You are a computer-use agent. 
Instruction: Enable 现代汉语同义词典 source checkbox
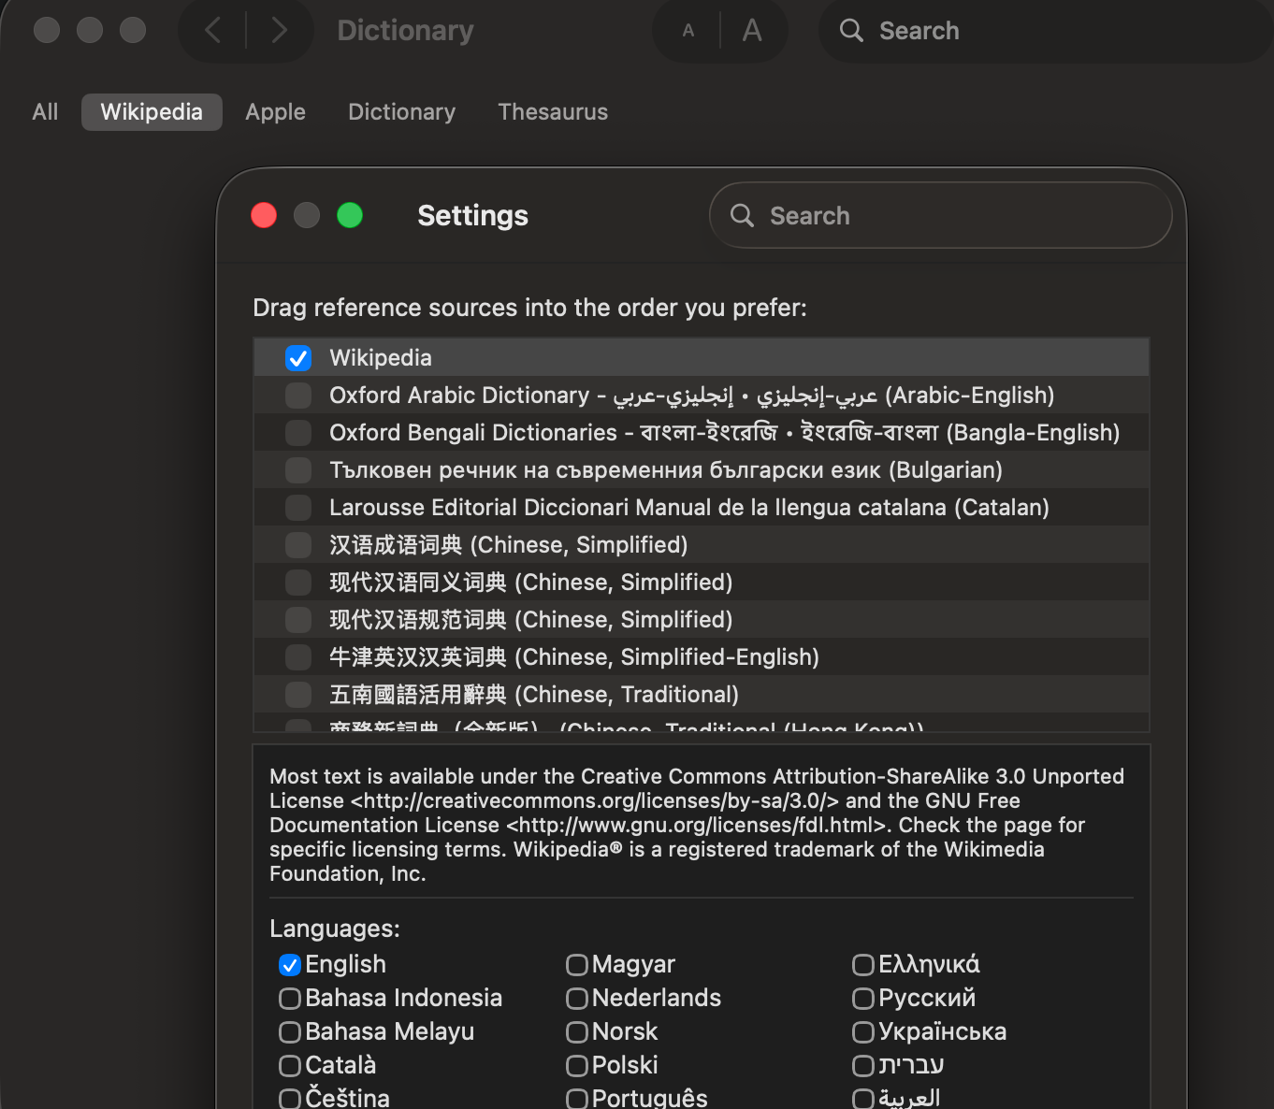pyautogui.click(x=298, y=583)
